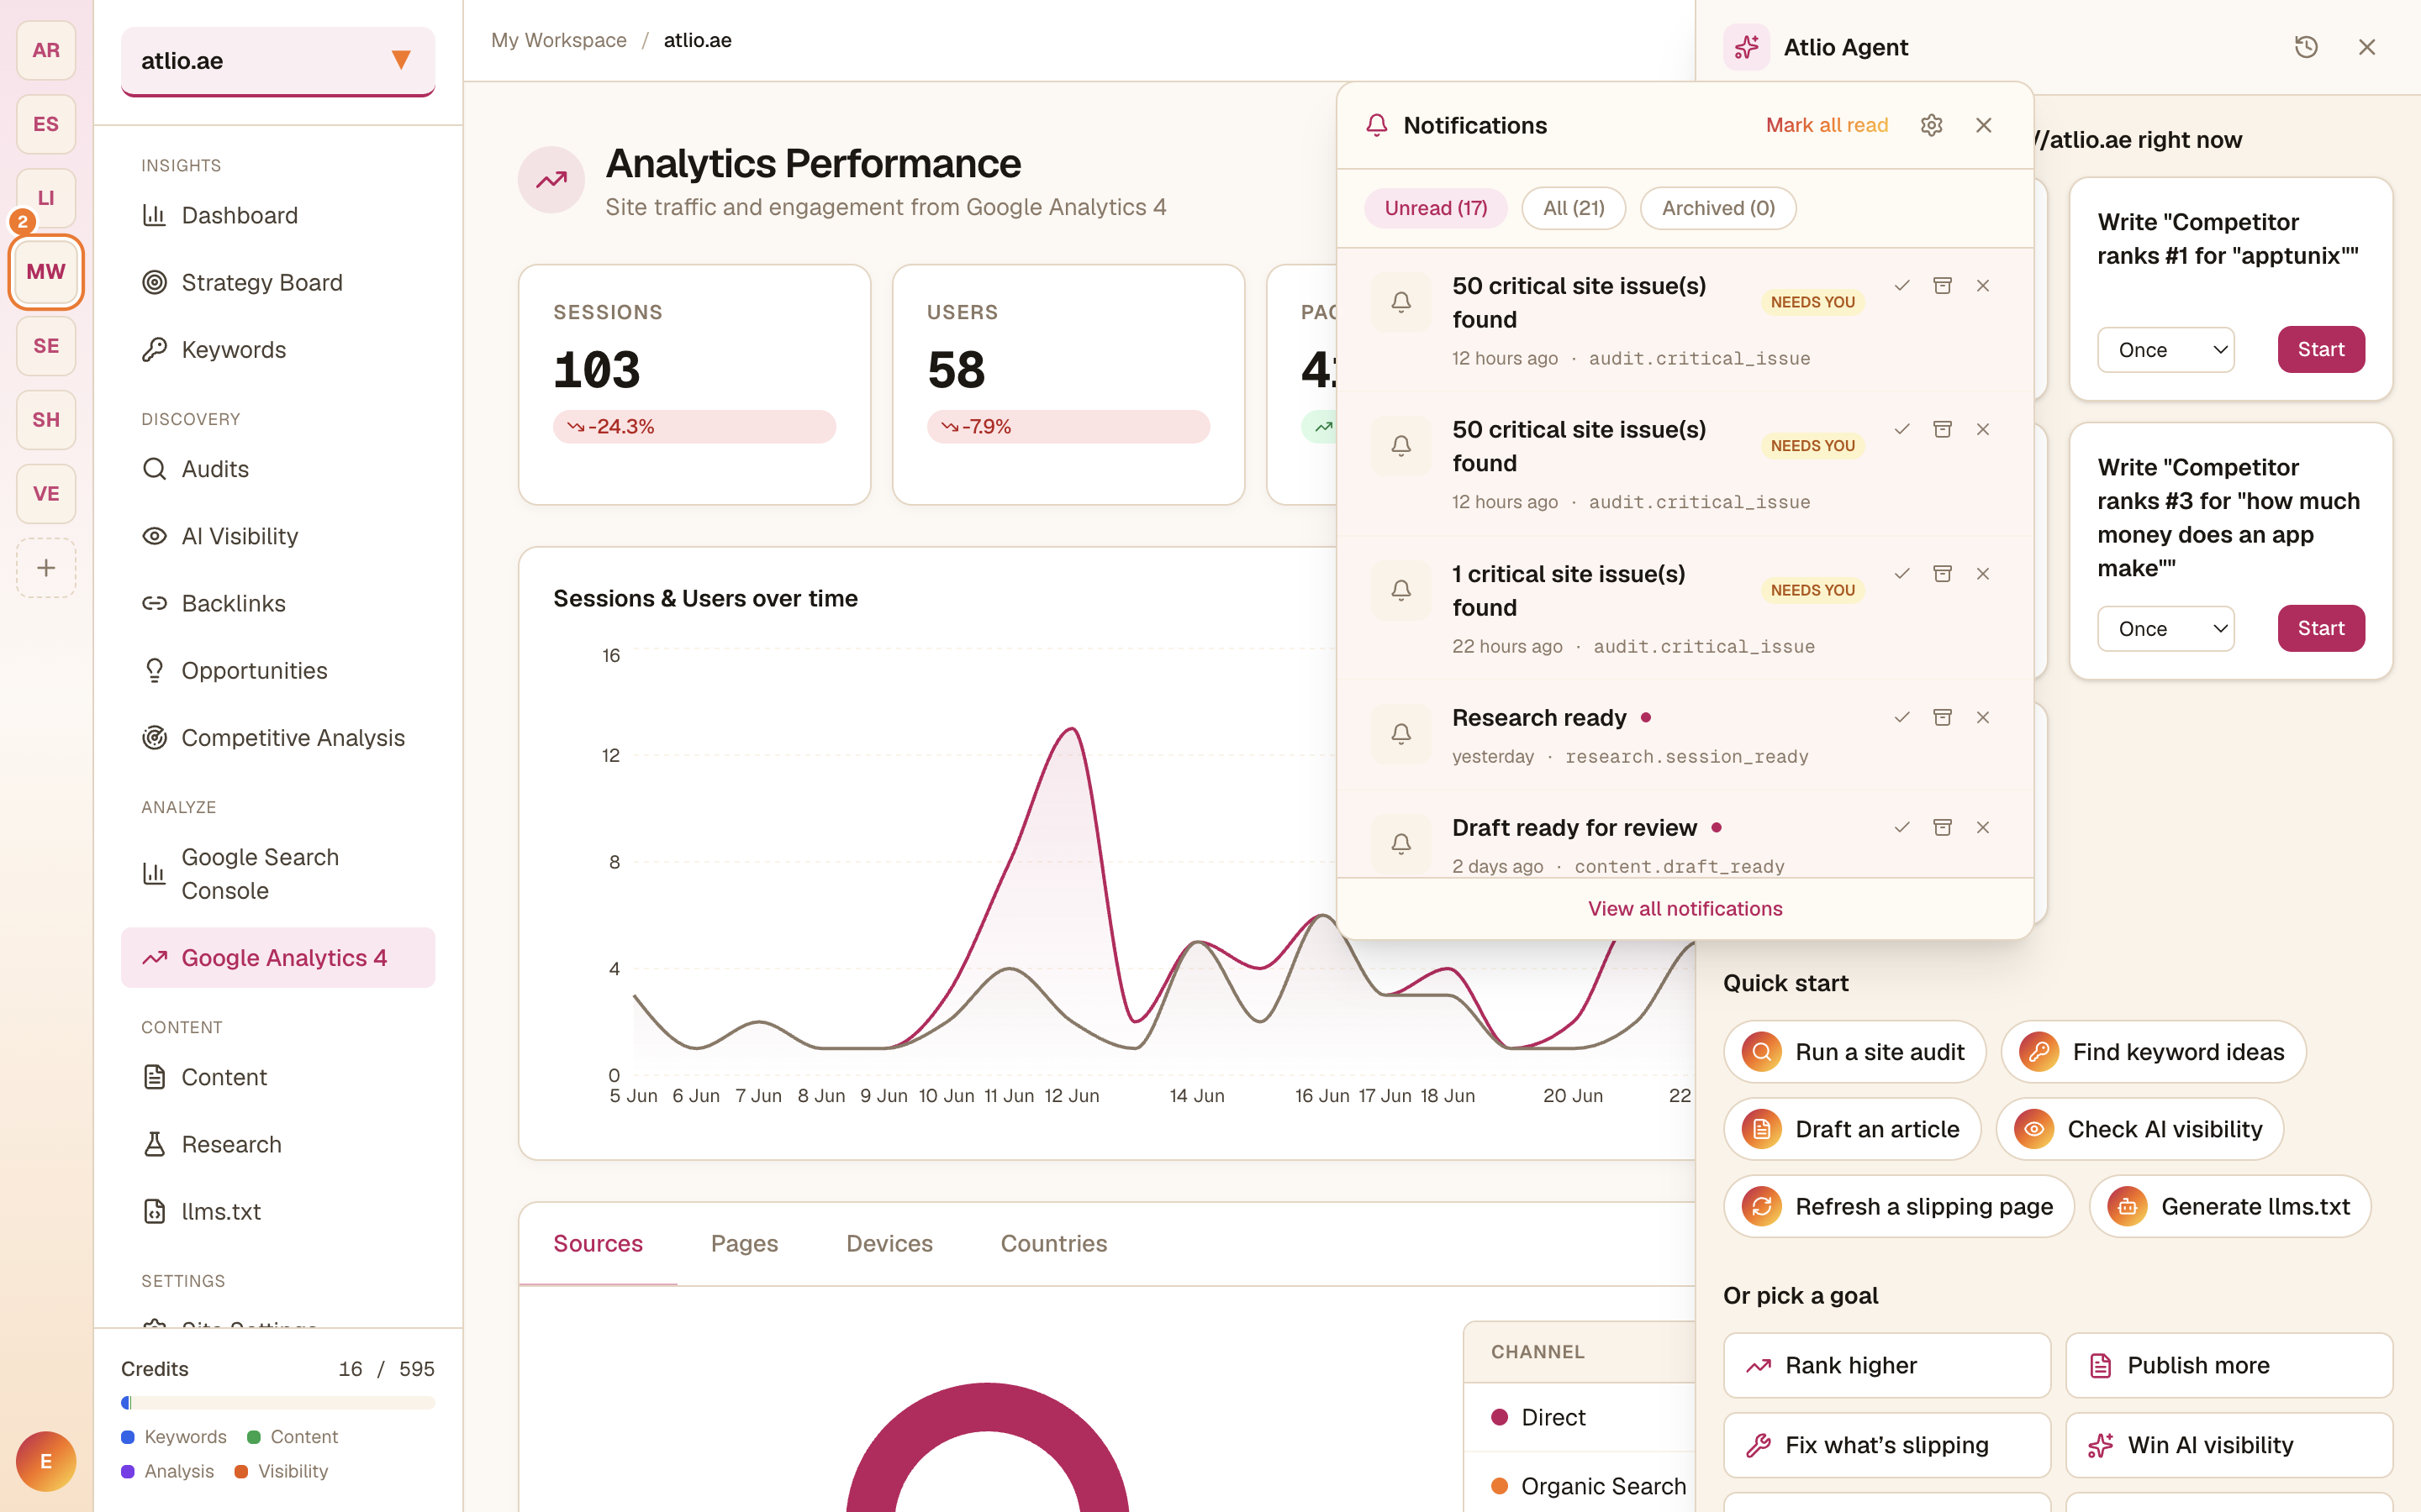Click the Analytics Performance trend icon
Viewport: 2421px width, 1512px height.
pyautogui.click(x=551, y=180)
